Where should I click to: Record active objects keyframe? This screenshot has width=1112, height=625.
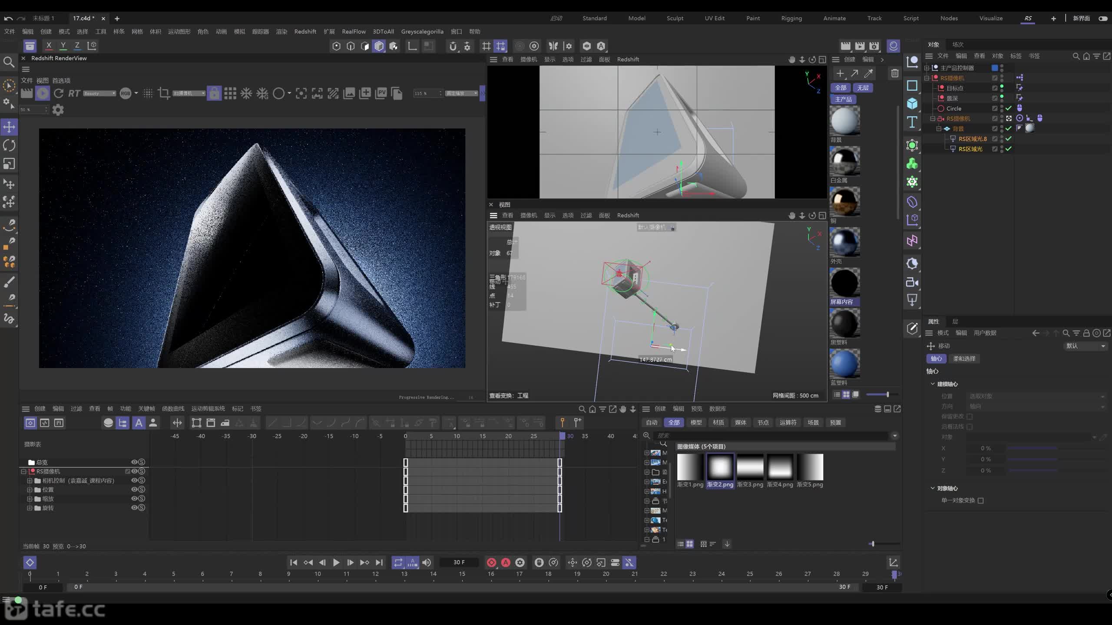tap(491, 562)
